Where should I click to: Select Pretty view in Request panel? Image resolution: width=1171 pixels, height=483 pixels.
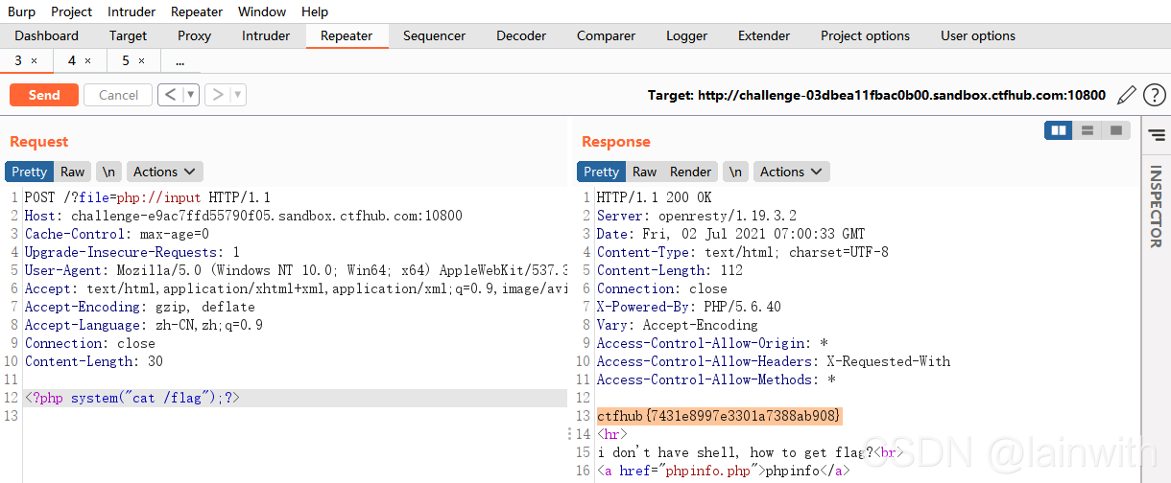[29, 172]
